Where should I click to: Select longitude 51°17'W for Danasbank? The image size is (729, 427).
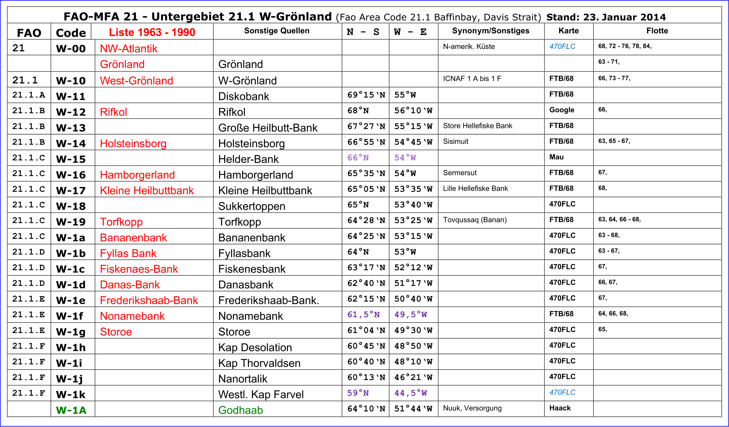413,283
